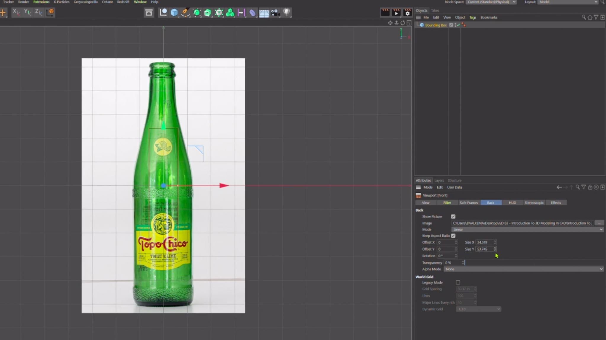Open the Add Primitive cube tool
Image resolution: width=606 pixels, height=340 pixels.
(174, 12)
